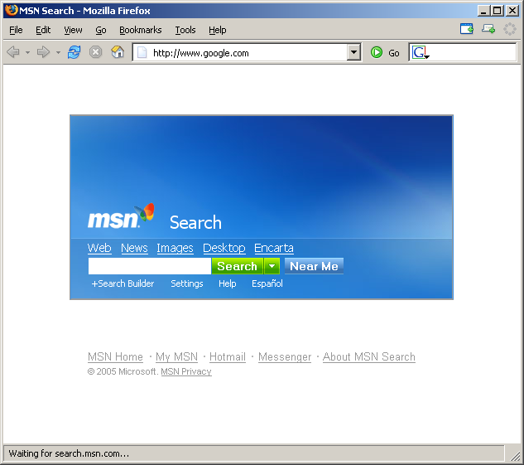Image resolution: width=524 pixels, height=465 pixels.
Task: Click the green Go button
Action: [x=385, y=52]
